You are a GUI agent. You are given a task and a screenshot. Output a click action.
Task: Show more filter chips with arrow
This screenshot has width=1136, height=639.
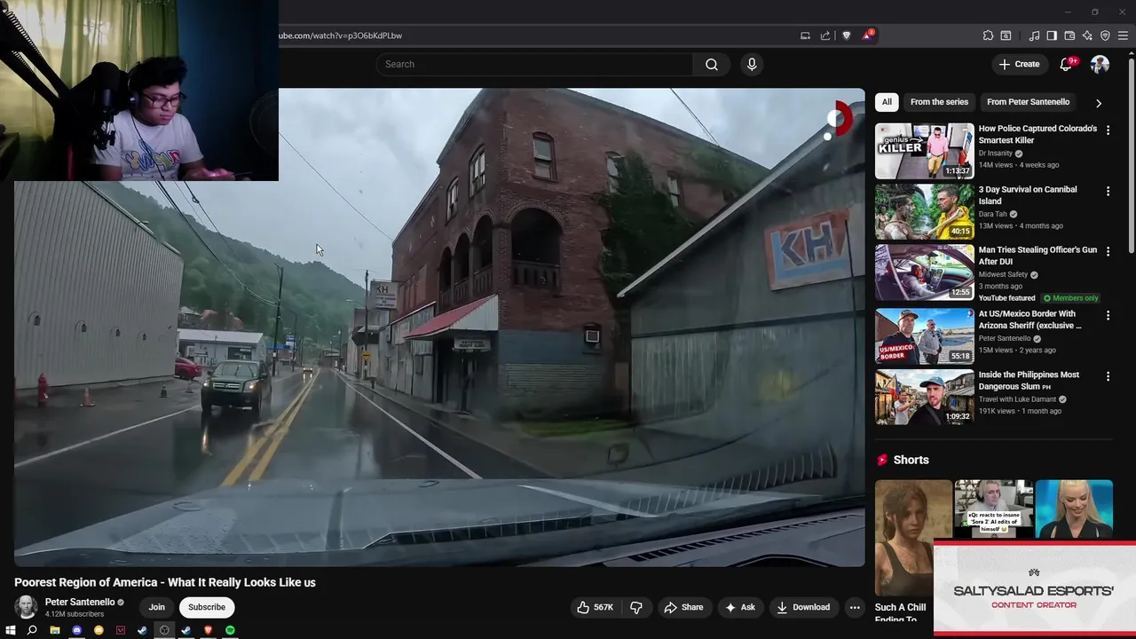pos(1099,103)
